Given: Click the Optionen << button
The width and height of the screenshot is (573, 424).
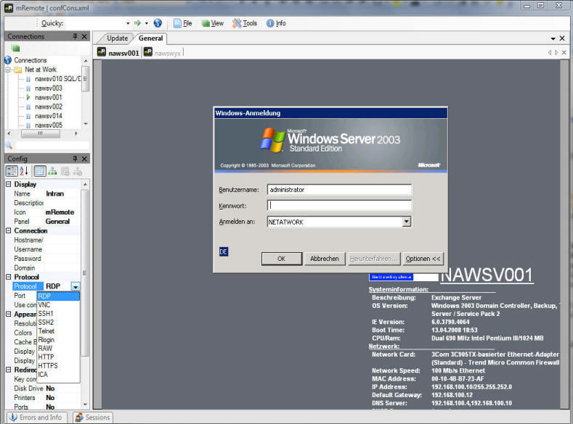Looking at the screenshot, I should click(423, 259).
